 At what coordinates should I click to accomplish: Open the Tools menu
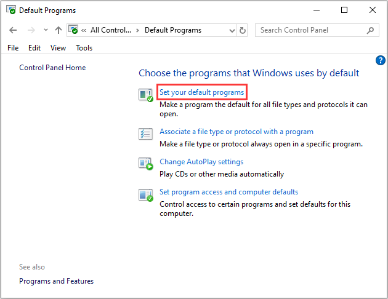tap(84, 48)
